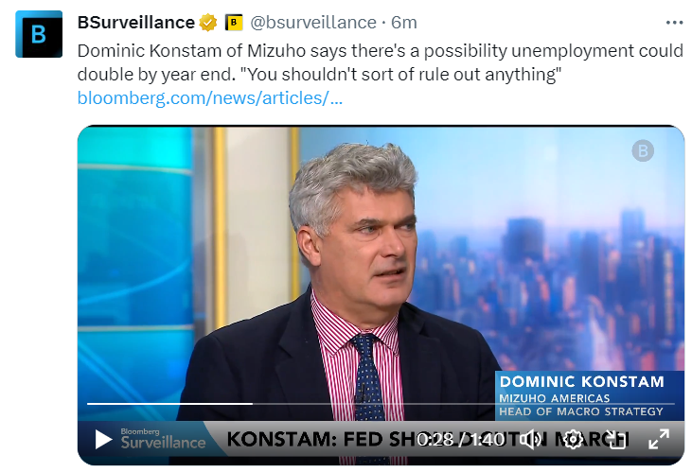The width and height of the screenshot is (692, 472).
Task: Toggle picture-in-picture mode
Action: coord(616,439)
